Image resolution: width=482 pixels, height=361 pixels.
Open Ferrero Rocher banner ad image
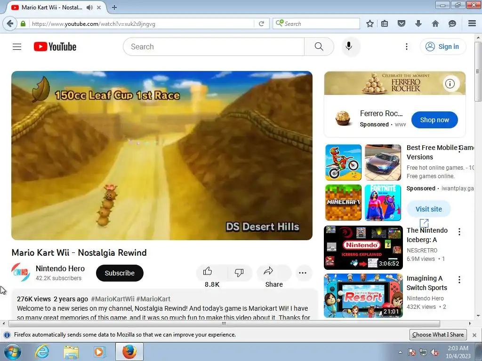(395, 83)
